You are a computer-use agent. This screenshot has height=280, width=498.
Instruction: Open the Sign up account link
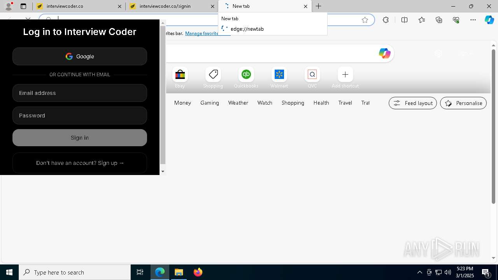coord(80,163)
